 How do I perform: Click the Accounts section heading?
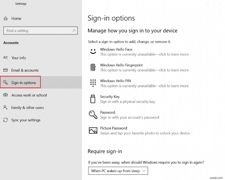tap(11, 43)
